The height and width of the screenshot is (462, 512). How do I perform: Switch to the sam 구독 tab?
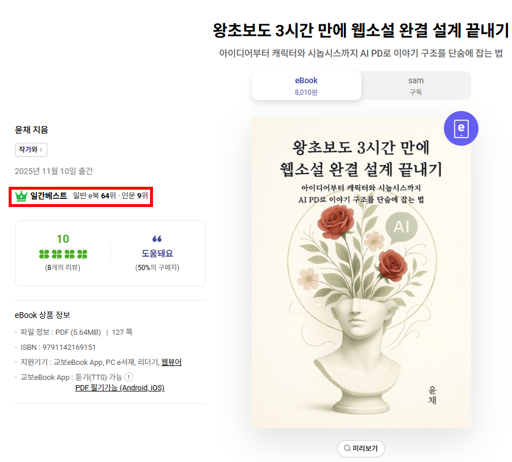coord(416,86)
